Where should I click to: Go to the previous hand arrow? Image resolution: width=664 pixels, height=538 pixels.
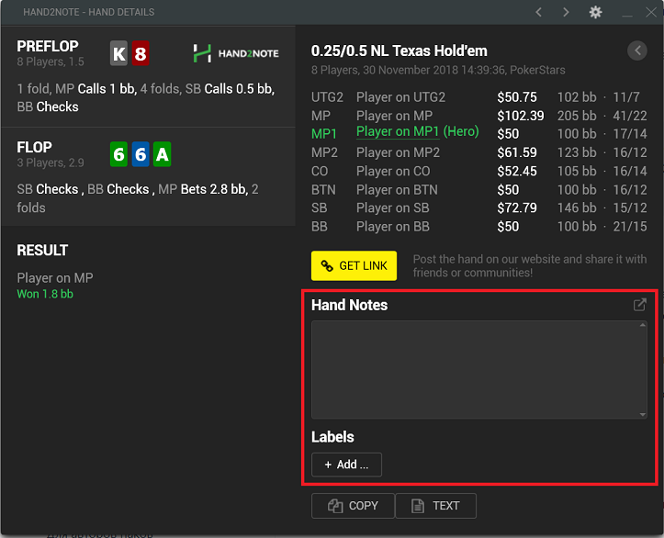[539, 12]
